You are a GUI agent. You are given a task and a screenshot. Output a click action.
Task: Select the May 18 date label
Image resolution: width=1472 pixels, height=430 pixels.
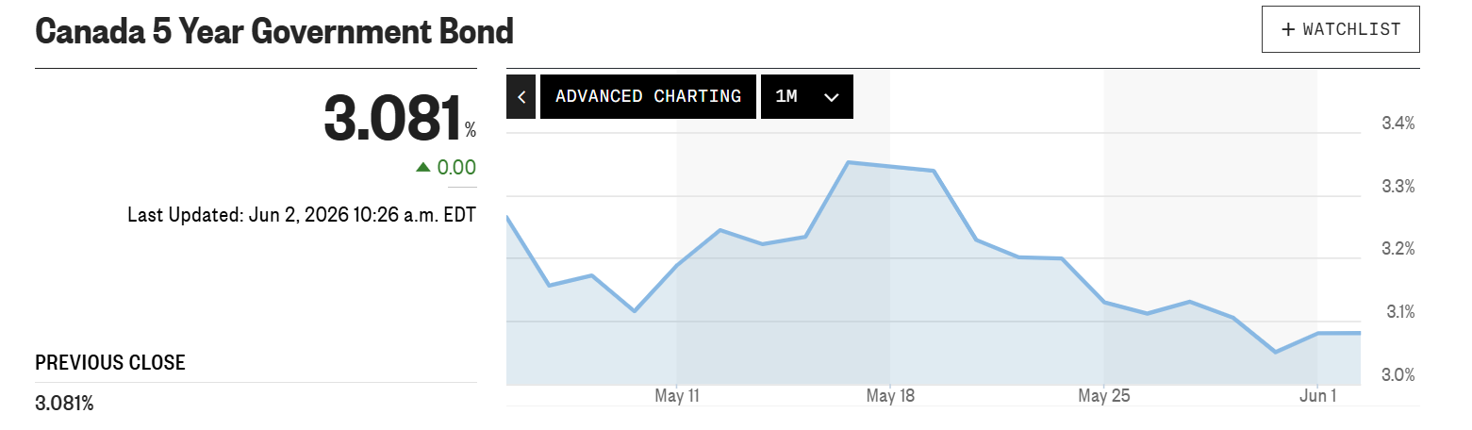889,394
